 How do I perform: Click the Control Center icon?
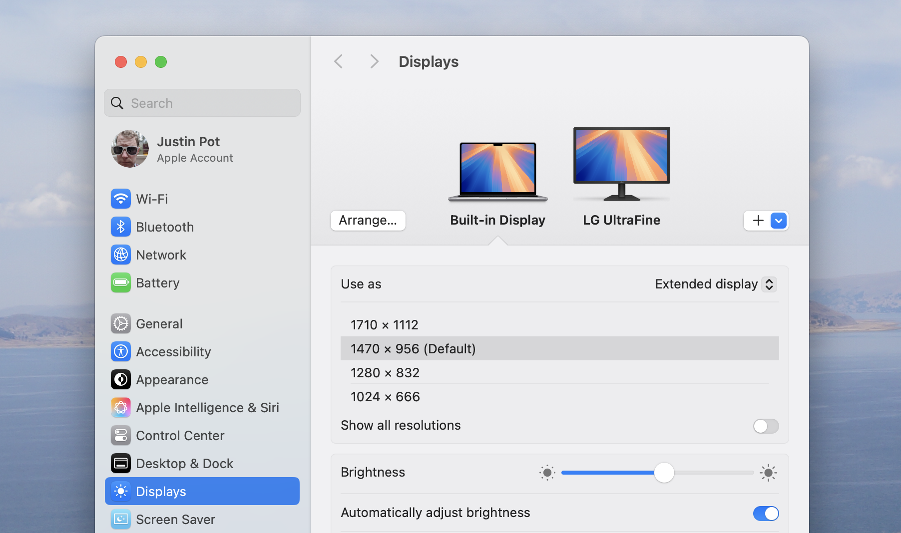coord(121,435)
